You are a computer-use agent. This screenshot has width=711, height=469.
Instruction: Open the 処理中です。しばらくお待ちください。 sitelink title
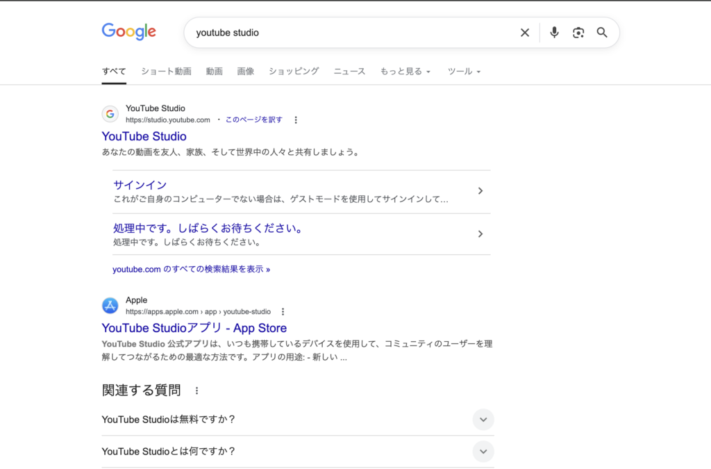[x=208, y=228]
